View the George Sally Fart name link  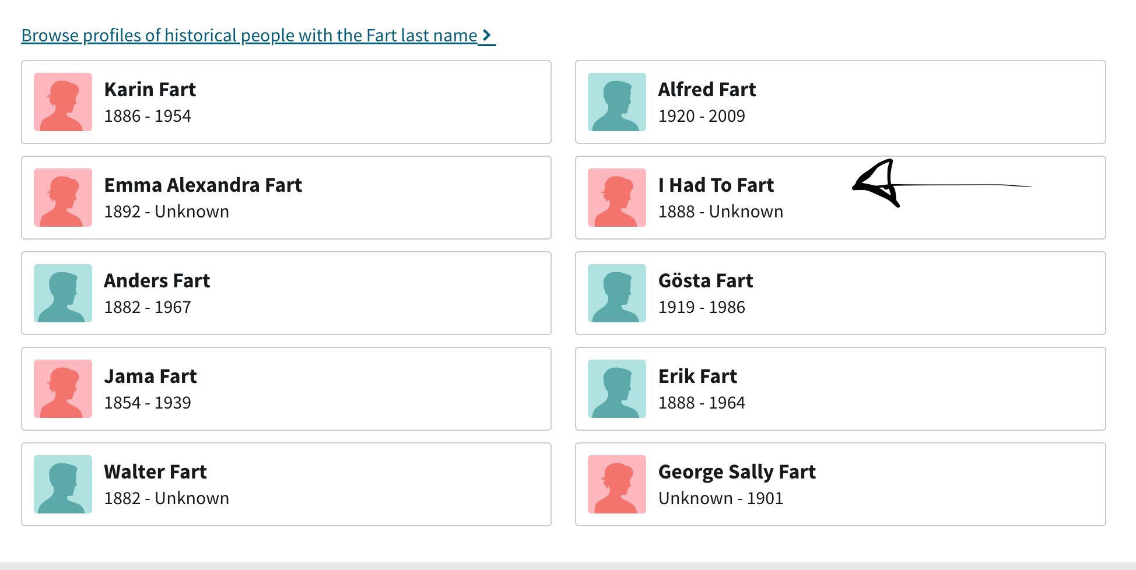coord(737,472)
